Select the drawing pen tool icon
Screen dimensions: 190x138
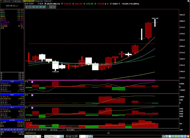point(185,136)
